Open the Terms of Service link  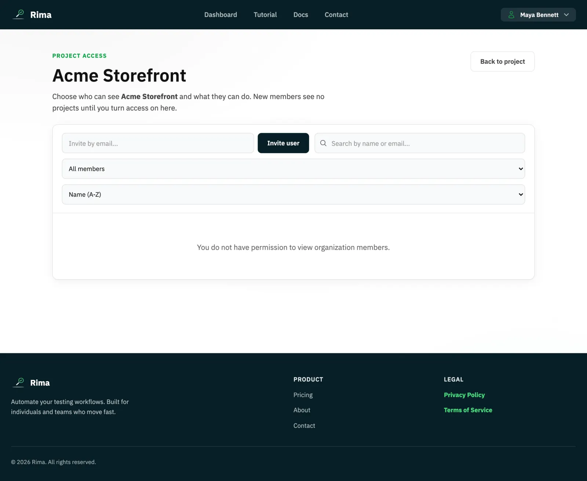[x=468, y=410]
